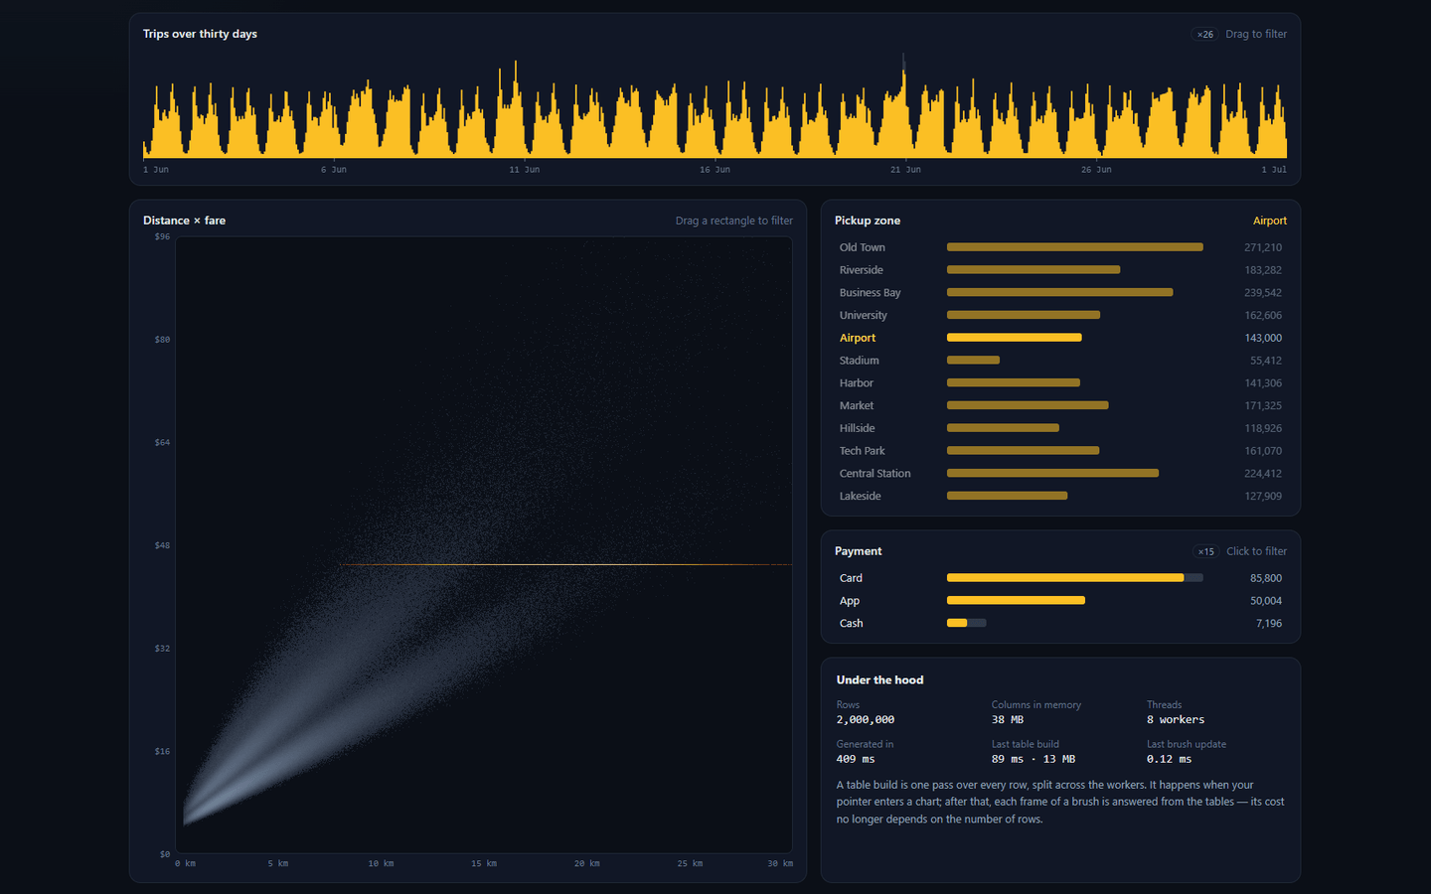Click the '21 Jun' timeline axis label
The height and width of the screenshot is (894, 1431).
905,170
